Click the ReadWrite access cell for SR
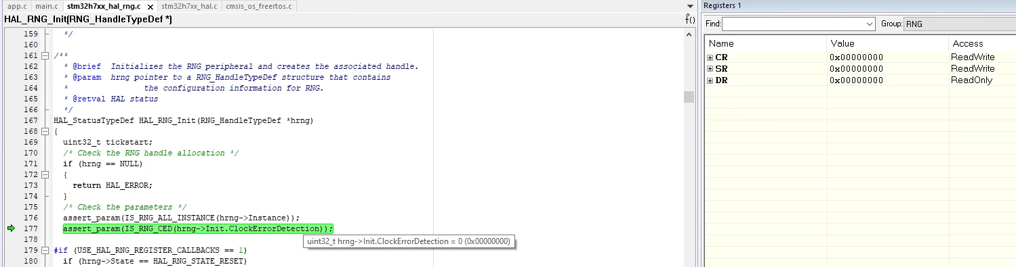 click(x=973, y=69)
